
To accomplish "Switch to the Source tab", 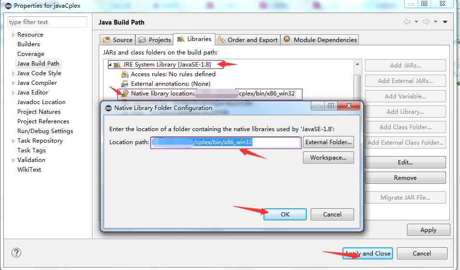I will [x=118, y=40].
